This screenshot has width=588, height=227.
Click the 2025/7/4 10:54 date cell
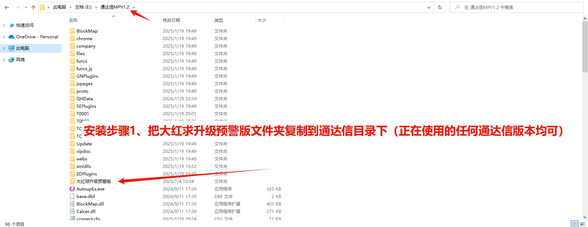(178, 182)
